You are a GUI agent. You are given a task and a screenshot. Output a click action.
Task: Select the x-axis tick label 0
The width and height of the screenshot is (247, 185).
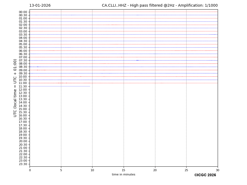pos(30,170)
